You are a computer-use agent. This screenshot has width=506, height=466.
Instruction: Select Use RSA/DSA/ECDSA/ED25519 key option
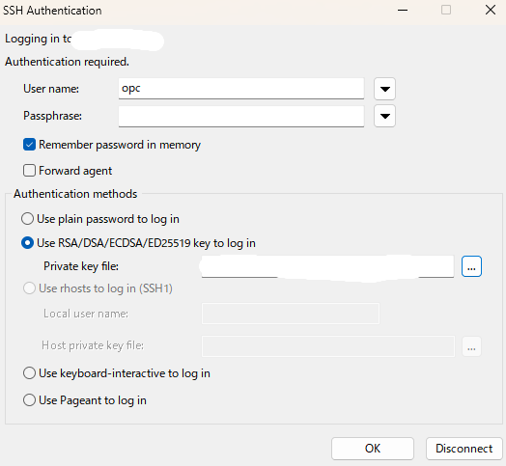[27, 243]
